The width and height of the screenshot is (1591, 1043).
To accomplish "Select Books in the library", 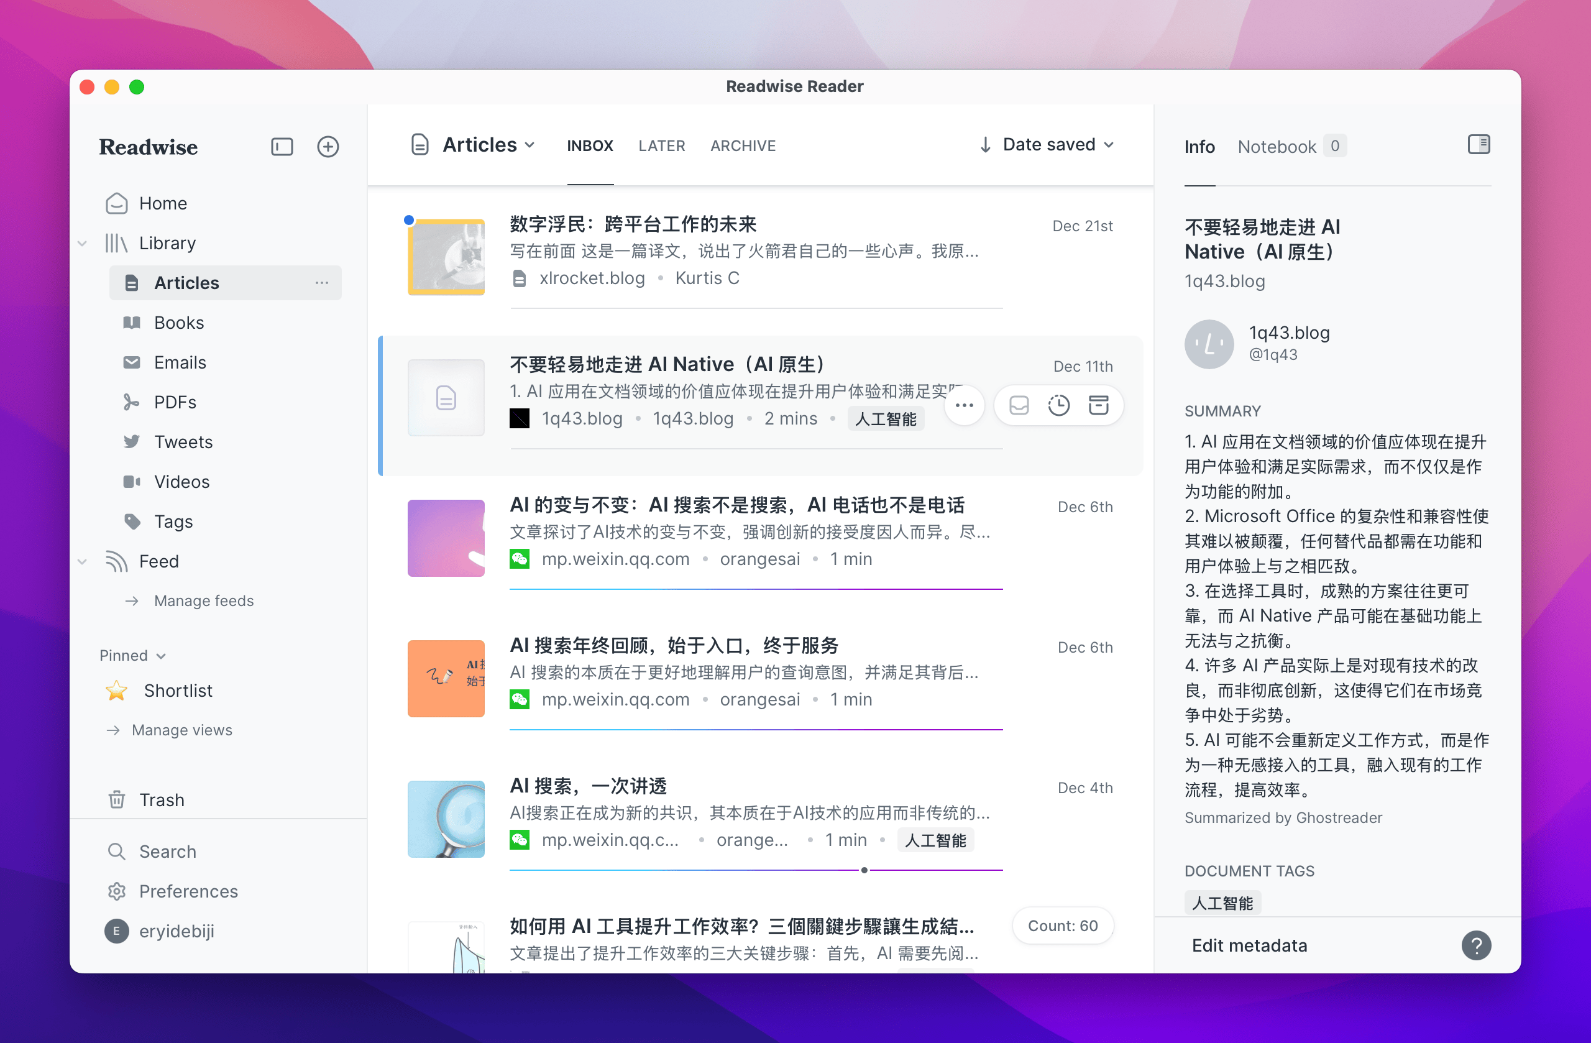I will coord(178,323).
